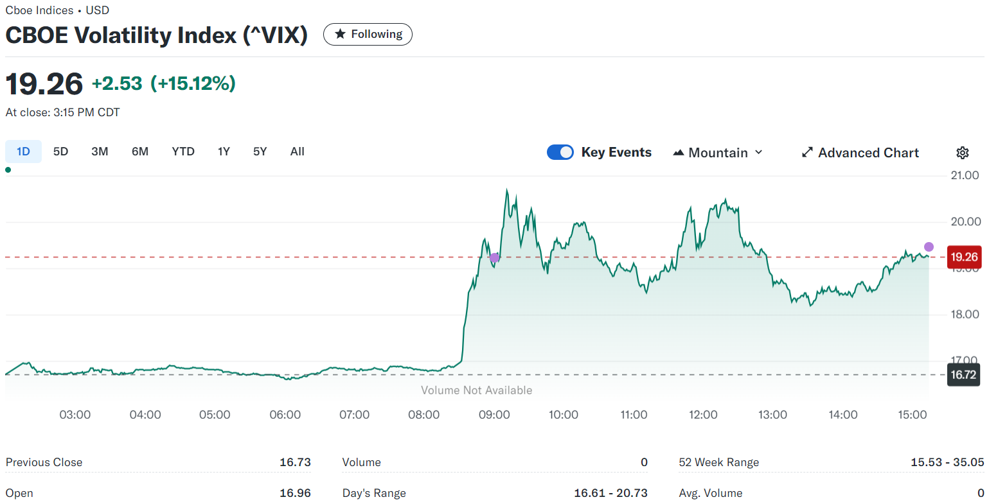Viewport: 989px width, 504px height.
Task: Click the +2.53 price change value
Action: [117, 83]
